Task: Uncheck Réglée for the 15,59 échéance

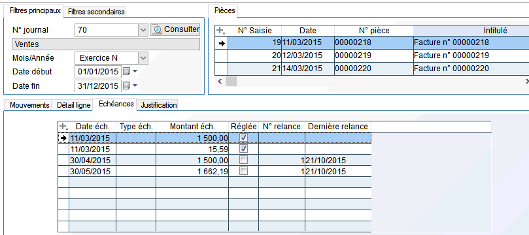Action: tap(243, 148)
